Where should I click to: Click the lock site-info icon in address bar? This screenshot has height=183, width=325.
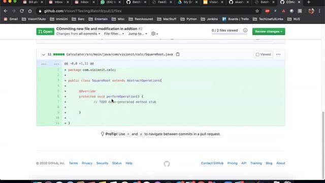coord(40,11)
